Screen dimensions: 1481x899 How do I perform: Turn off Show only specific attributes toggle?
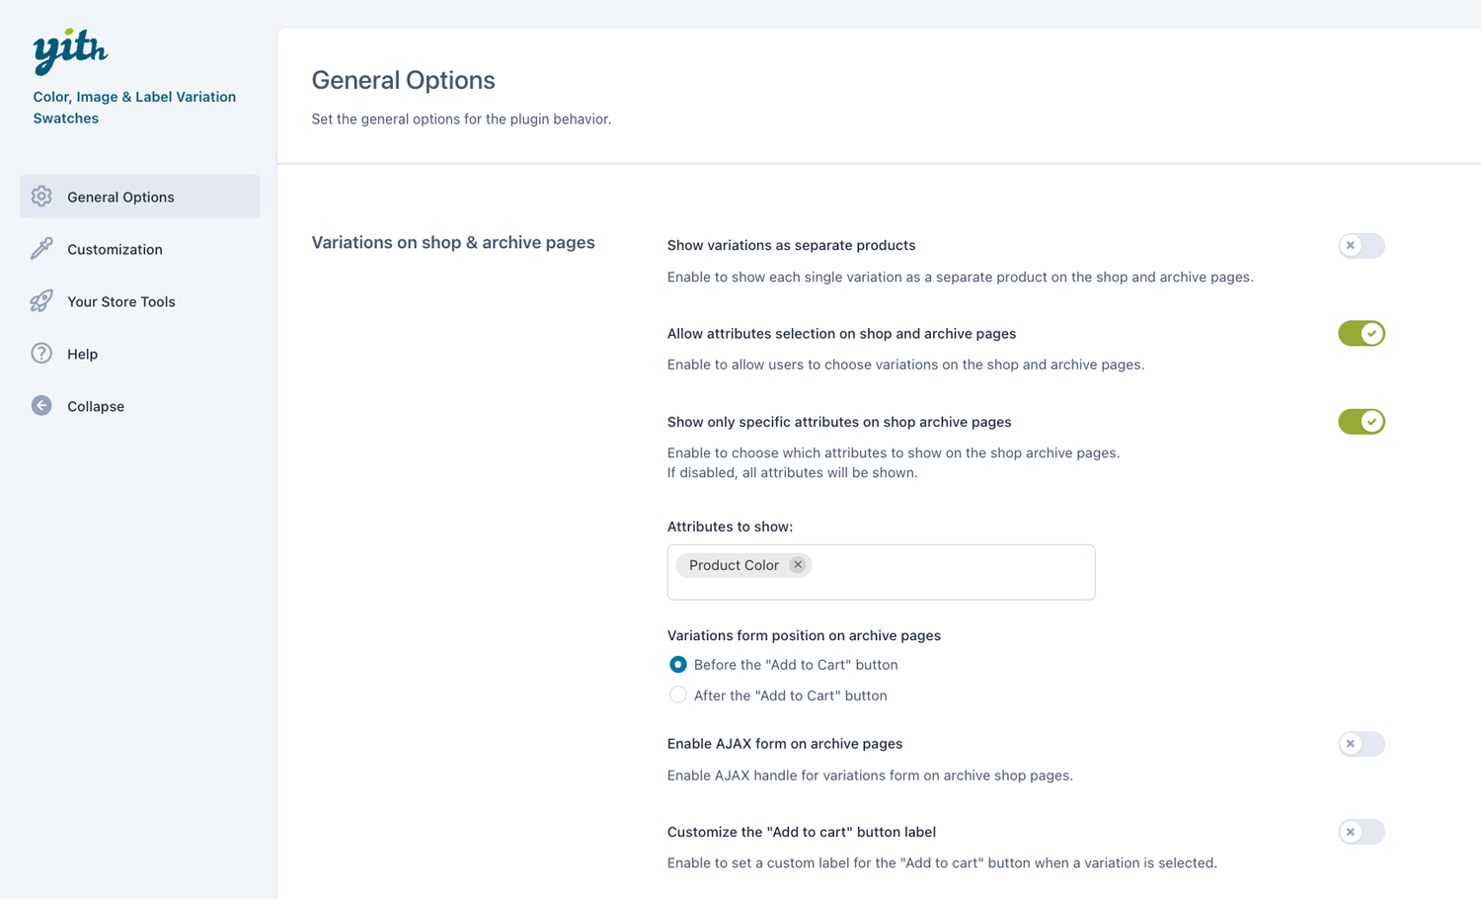point(1361,422)
